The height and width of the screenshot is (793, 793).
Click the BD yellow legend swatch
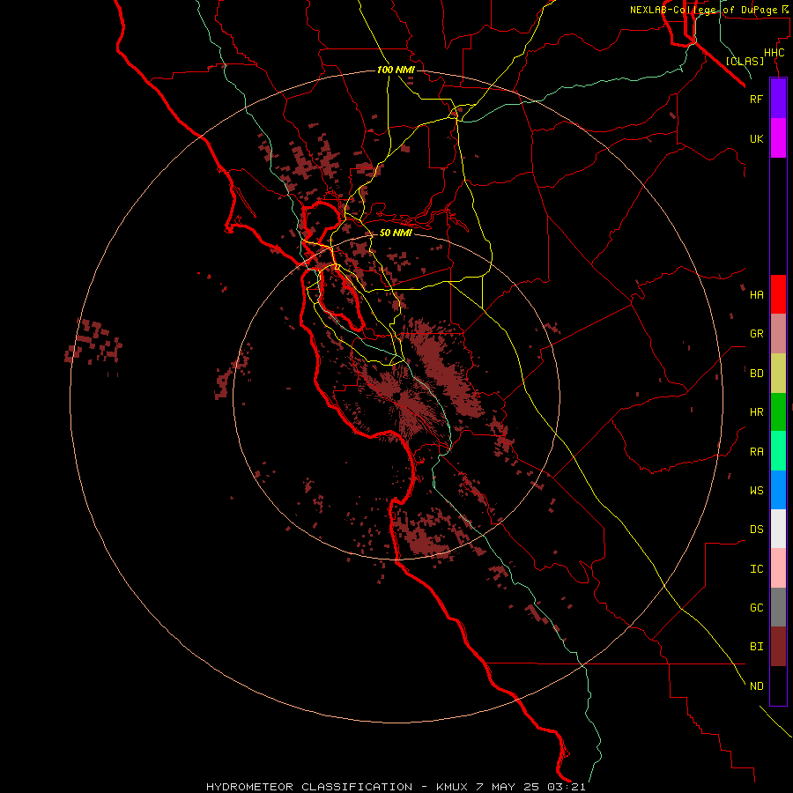tap(778, 373)
